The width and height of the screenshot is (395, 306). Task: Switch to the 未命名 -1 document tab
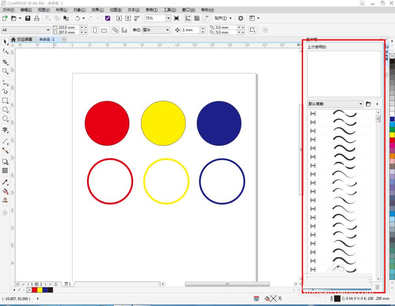click(x=47, y=39)
